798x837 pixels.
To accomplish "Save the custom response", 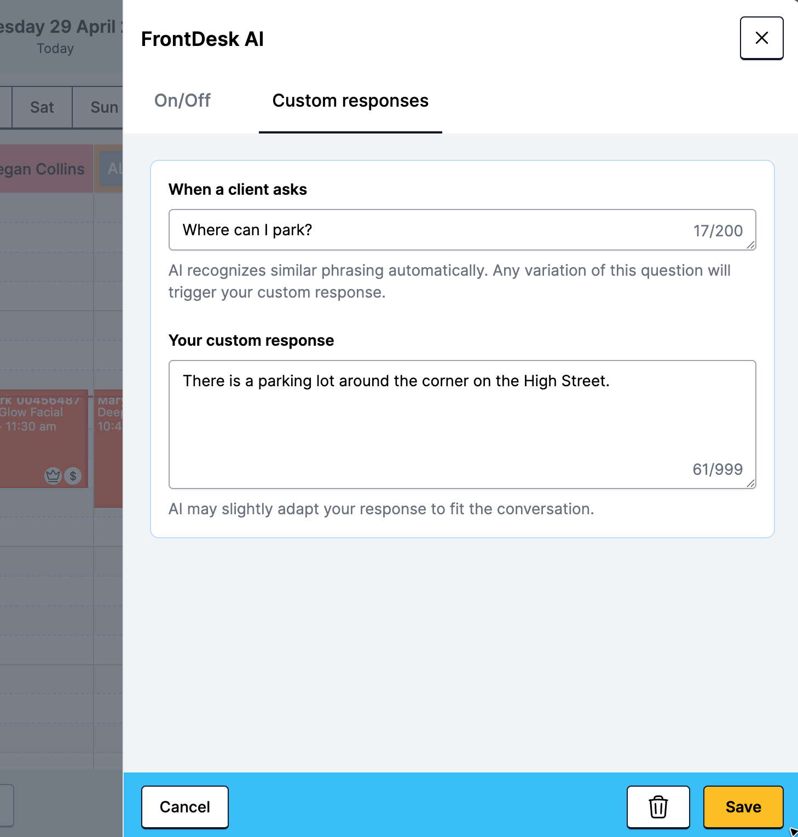I will tap(743, 807).
